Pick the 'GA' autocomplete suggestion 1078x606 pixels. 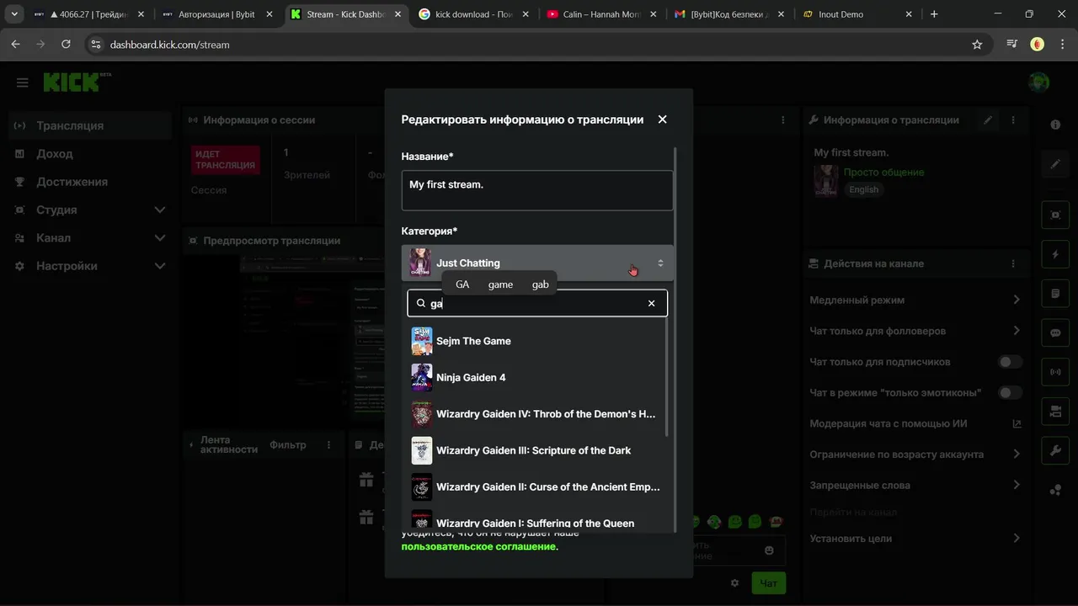(x=462, y=284)
